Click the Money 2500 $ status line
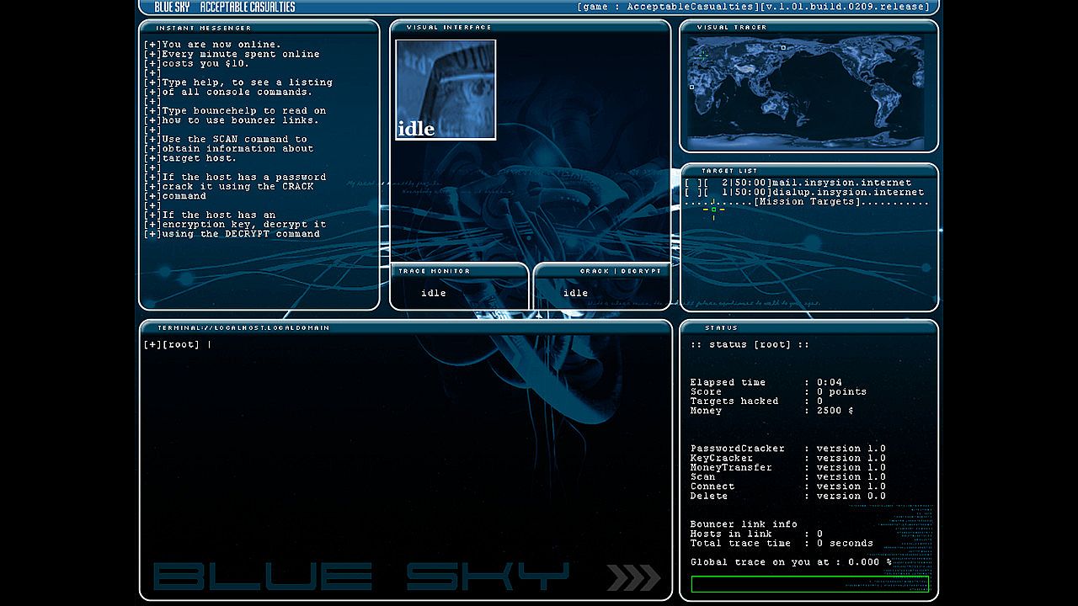Screen dimensions: 1078x606 [x=771, y=411]
